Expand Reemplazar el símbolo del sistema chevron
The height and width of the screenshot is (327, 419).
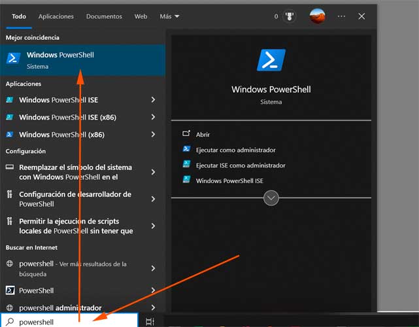pyautogui.click(x=153, y=172)
